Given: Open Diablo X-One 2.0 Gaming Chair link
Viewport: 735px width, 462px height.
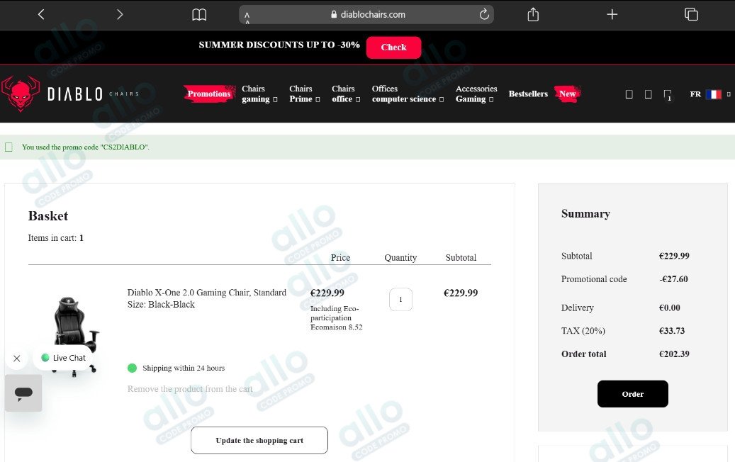Looking at the screenshot, I should [x=207, y=298].
